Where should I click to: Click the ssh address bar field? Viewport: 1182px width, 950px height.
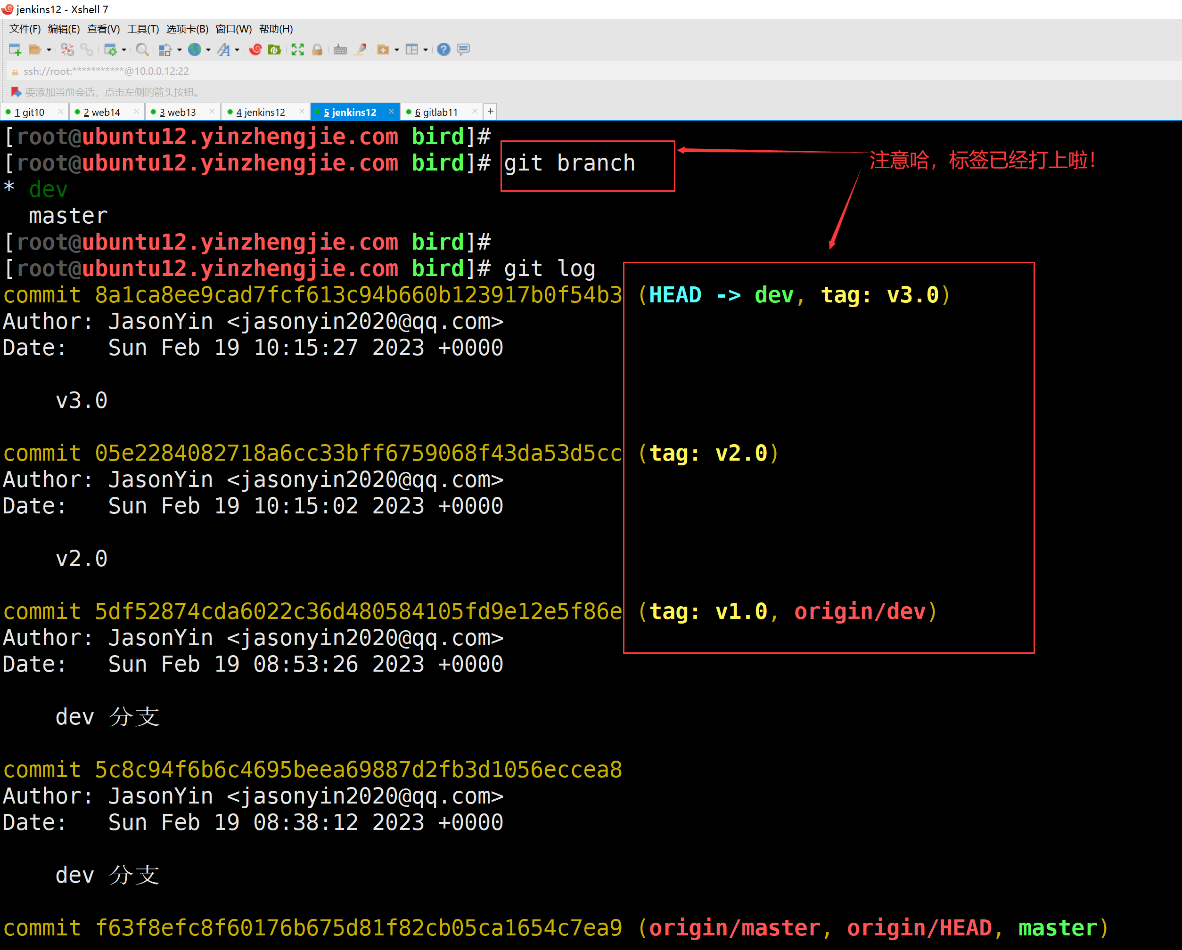point(107,71)
